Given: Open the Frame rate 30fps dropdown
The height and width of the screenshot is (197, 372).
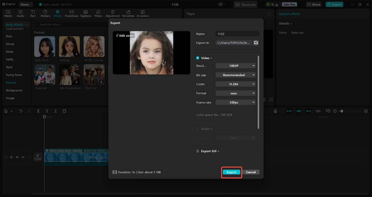Looking at the screenshot, I should (x=236, y=102).
